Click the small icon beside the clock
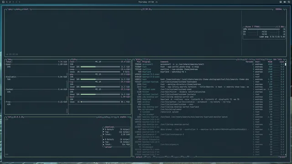This screenshot has width=292, height=164. [x=156, y=2]
